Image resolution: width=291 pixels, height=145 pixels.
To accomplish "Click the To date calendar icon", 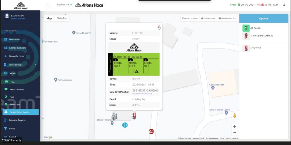I will [x=262, y=5].
